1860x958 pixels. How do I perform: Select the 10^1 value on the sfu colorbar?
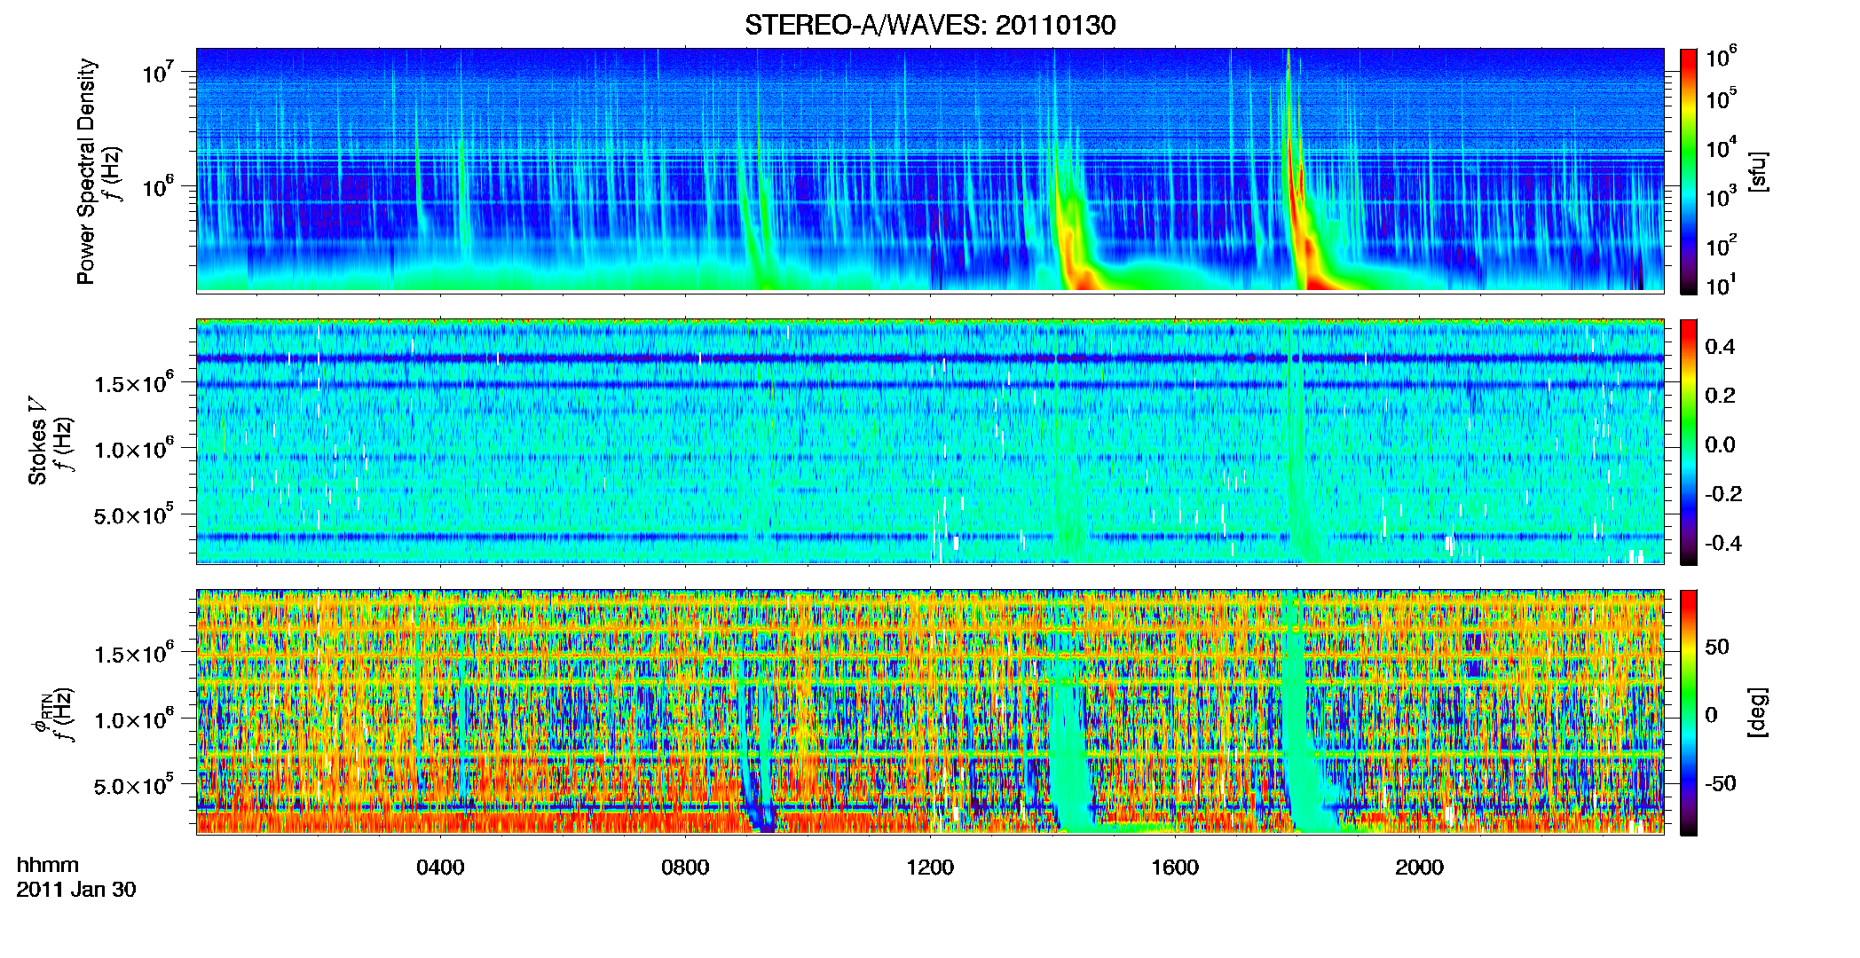coord(1722,284)
